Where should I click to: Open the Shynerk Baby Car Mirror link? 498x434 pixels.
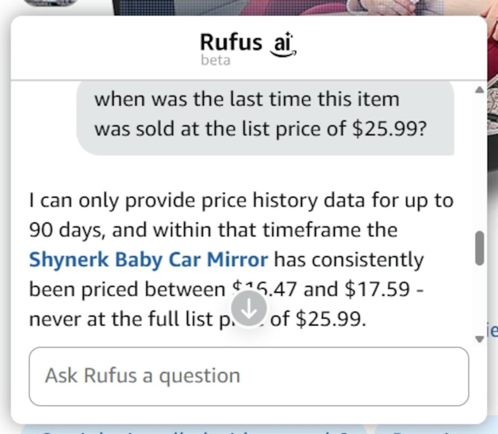coord(148,259)
